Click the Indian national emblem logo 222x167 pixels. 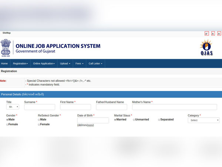click(x=6, y=48)
